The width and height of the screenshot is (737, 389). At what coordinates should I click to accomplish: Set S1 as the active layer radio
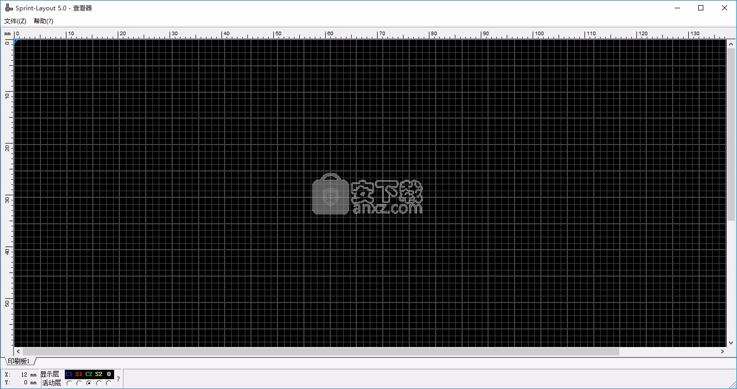pyautogui.click(x=79, y=383)
